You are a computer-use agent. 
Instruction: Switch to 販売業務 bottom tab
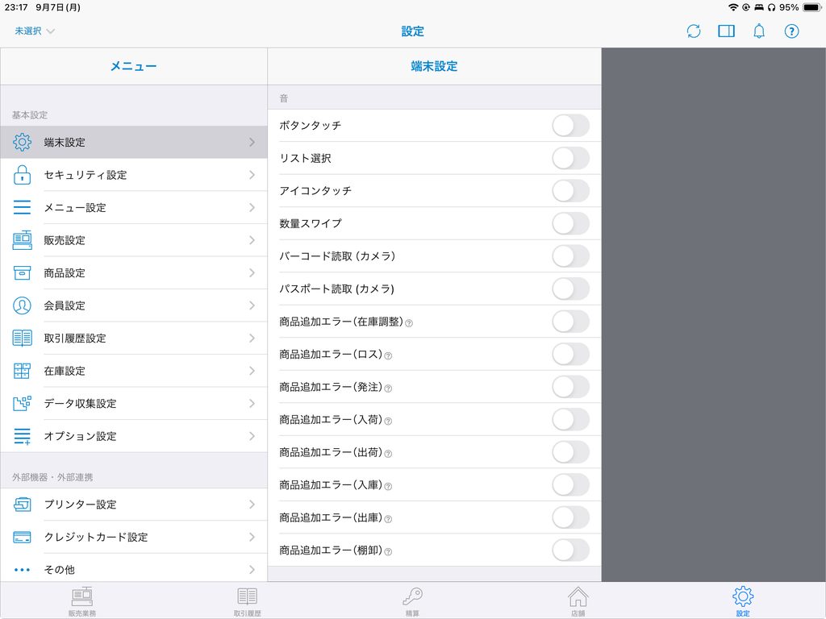pyautogui.click(x=82, y=601)
